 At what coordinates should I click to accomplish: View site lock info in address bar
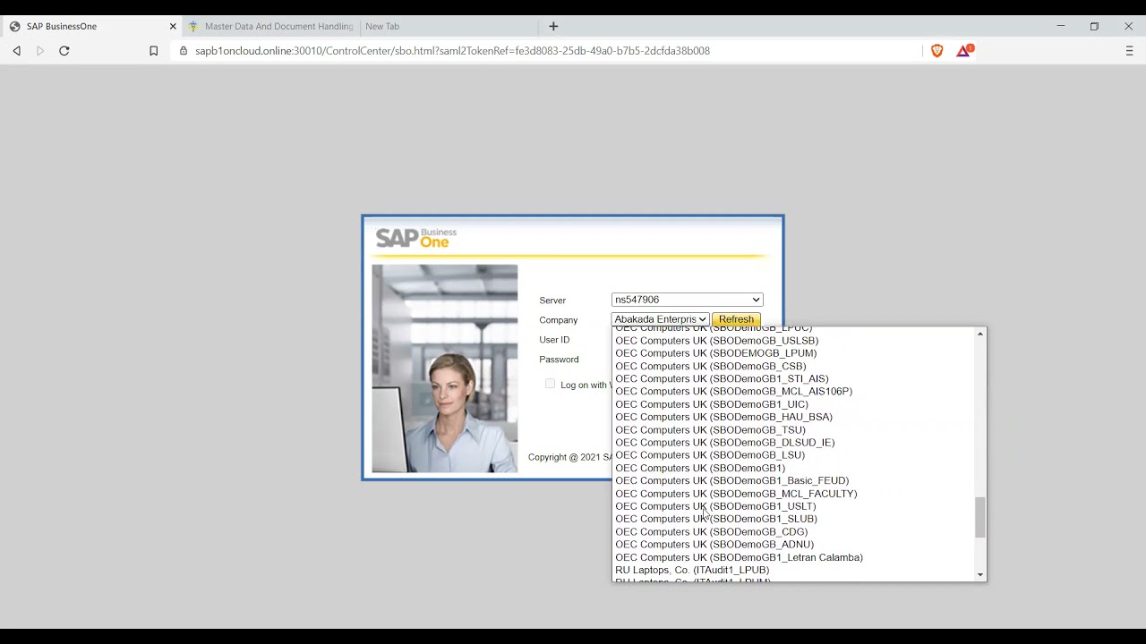point(184,51)
